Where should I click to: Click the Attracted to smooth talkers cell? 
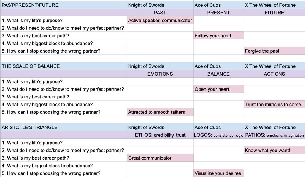click(x=160, y=112)
